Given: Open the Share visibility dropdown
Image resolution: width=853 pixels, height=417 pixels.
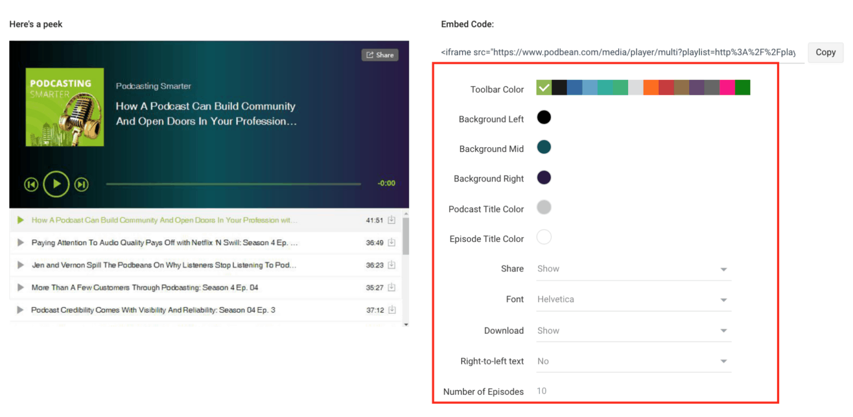Looking at the screenshot, I should (x=633, y=269).
